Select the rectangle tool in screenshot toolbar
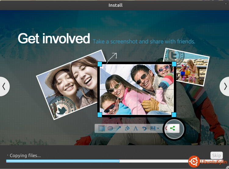Screen dimensions: 229x169 click(102, 128)
